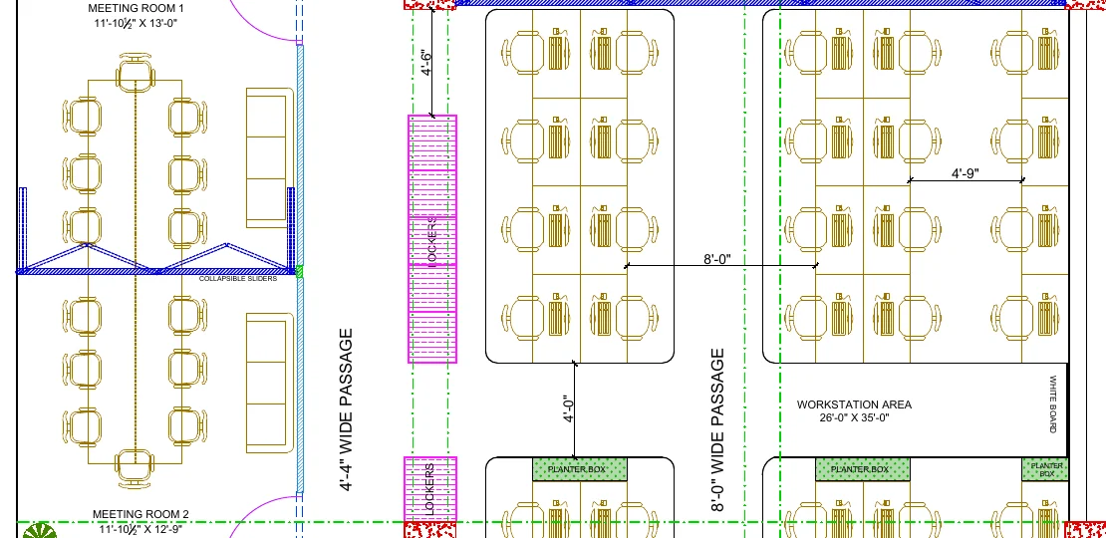Screen dimensions: 1106x538
Task: Click the 11'-10½" X 12'-9" dimension text
Action: click(x=141, y=529)
